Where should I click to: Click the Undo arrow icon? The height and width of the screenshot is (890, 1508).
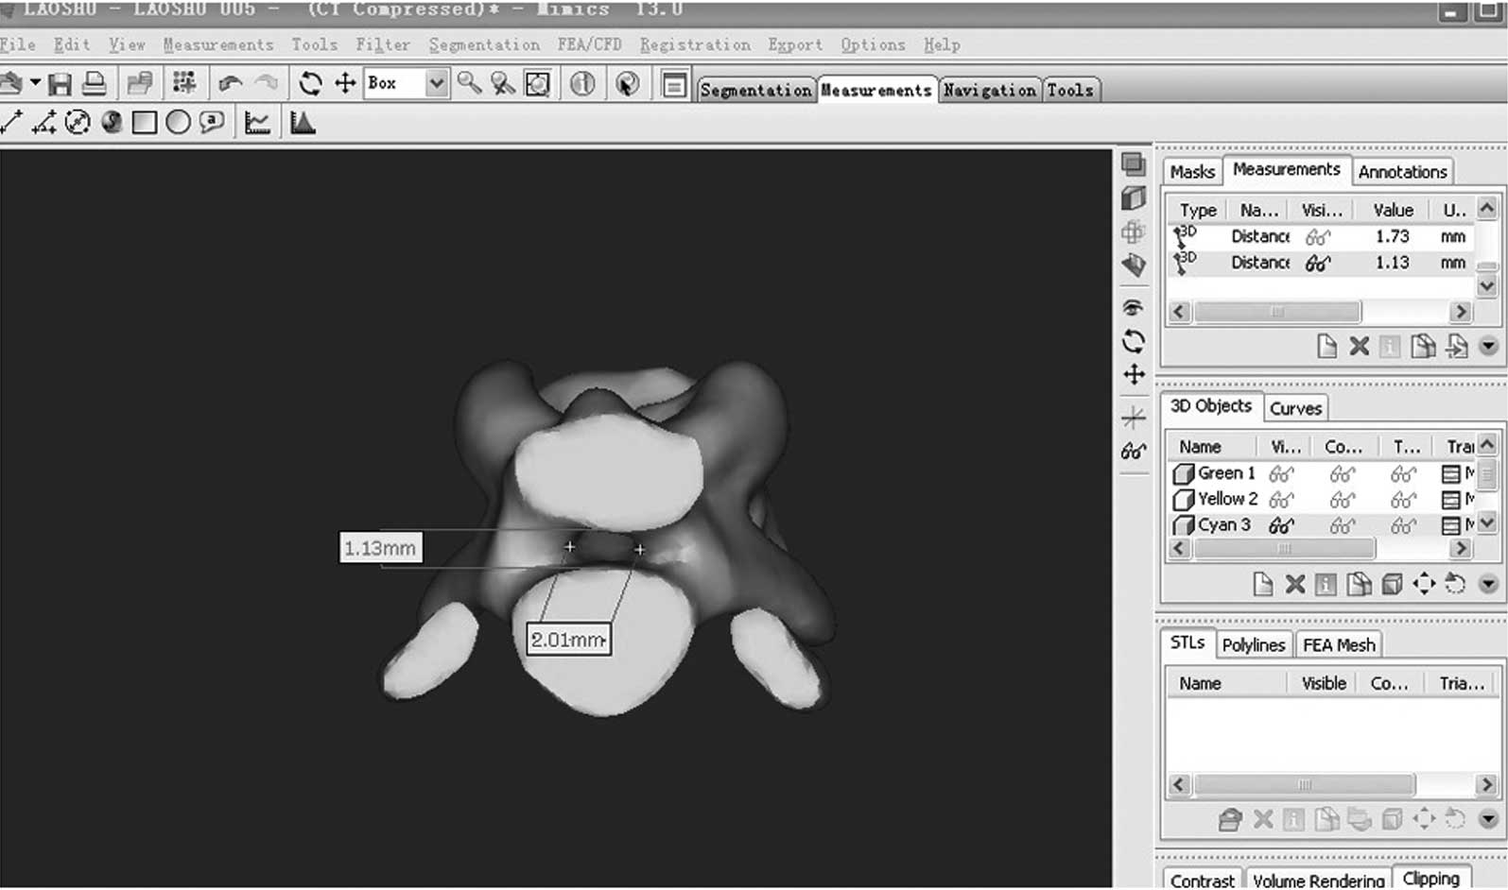tap(230, 84)
